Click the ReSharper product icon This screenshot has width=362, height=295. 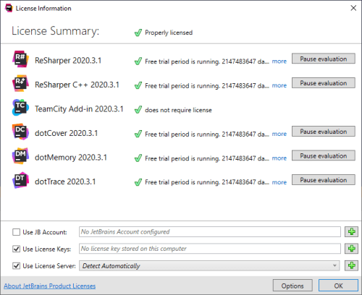(x=20, y=59)
